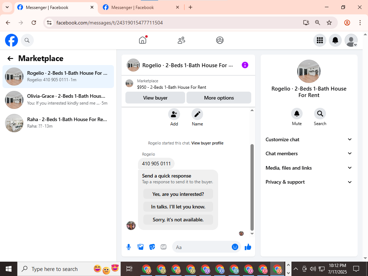
Task: Click chat scroll up arrow
Action: [252, 110]
